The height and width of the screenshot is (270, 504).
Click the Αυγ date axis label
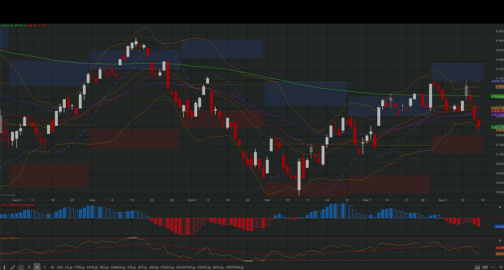click(x=93, y=200)
